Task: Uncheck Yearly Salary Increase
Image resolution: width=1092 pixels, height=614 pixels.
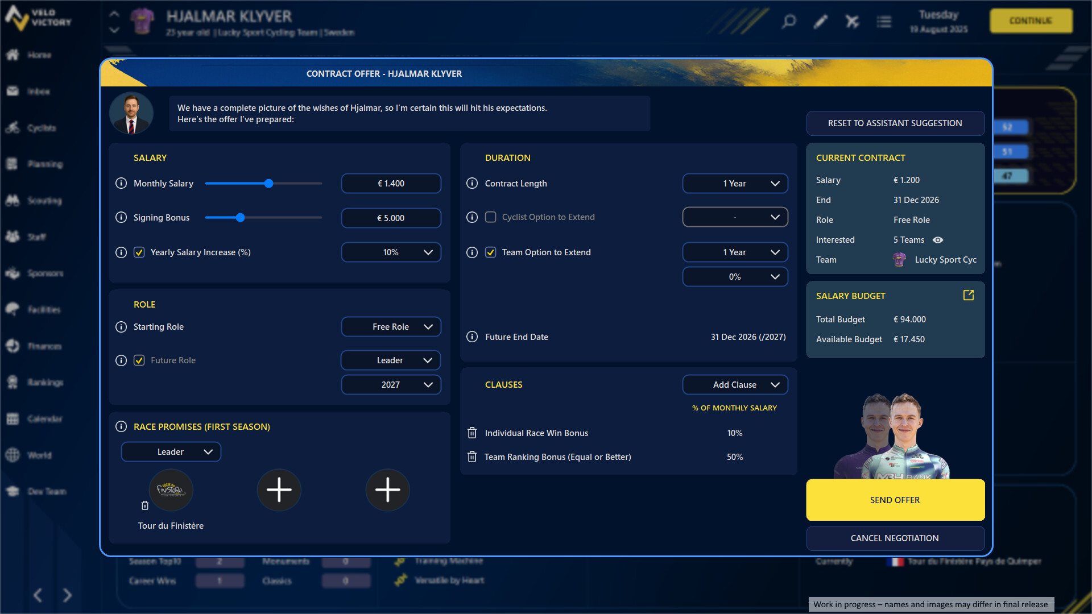Action: point(139,252)
